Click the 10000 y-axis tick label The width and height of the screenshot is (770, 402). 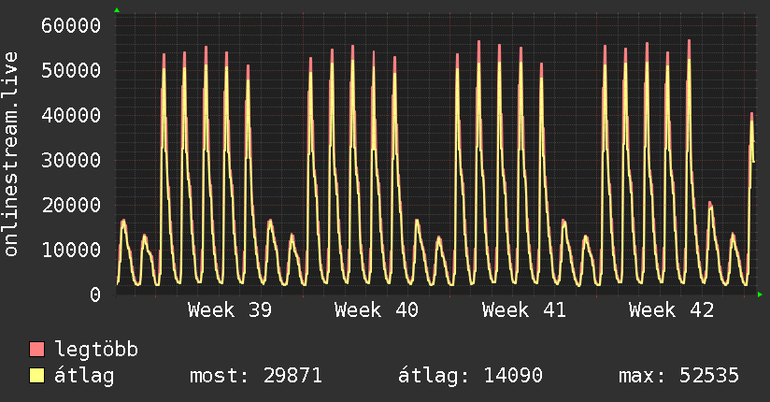71,251
